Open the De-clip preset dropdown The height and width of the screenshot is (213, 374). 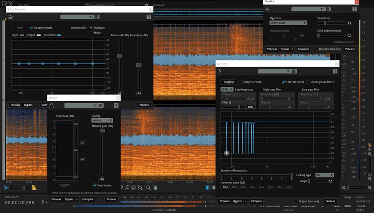81,105
